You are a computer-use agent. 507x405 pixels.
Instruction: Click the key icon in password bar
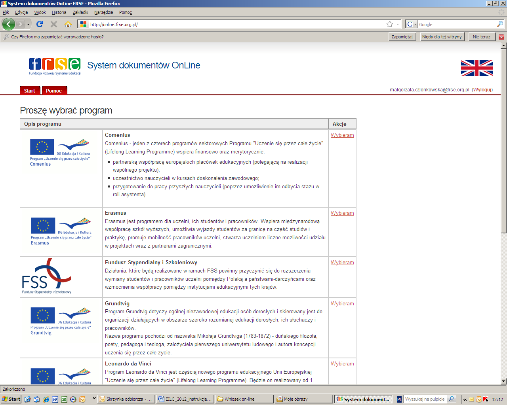[6, 37]
